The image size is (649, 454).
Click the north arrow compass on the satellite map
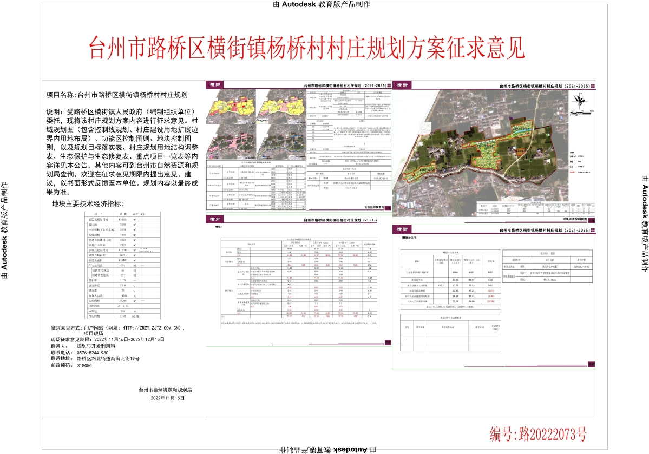580,101
